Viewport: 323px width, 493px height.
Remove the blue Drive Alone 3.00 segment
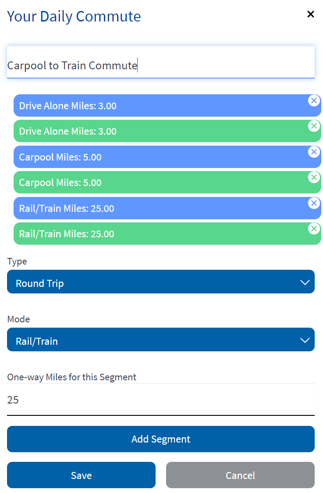pyautogui.click(x=313, y=100)
